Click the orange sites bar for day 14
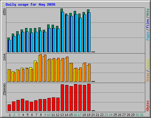Screen dimensions: 151x118 67,69
